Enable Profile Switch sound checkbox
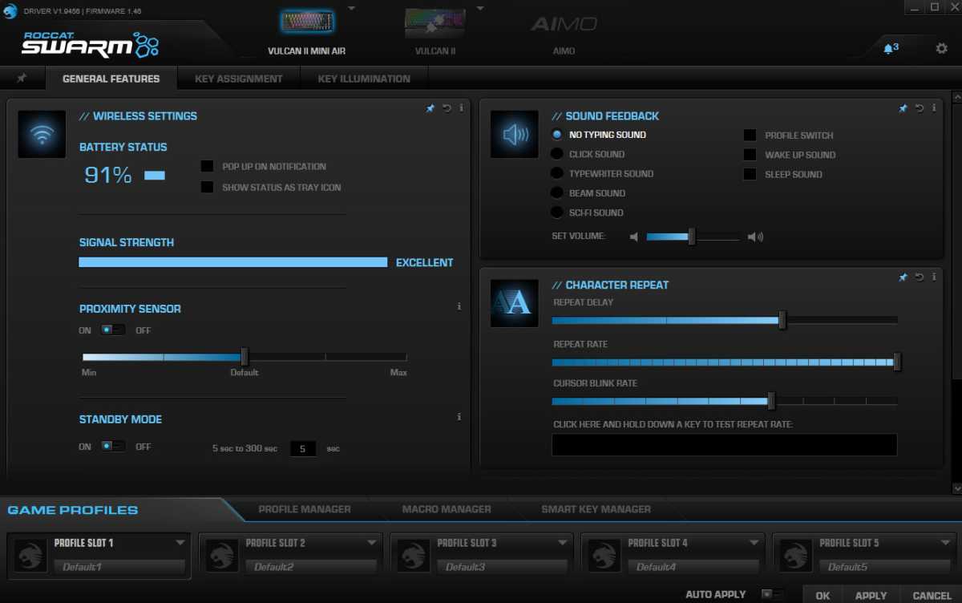The width and height of the screenshot is (962, 603). click(x=750, y=136)
